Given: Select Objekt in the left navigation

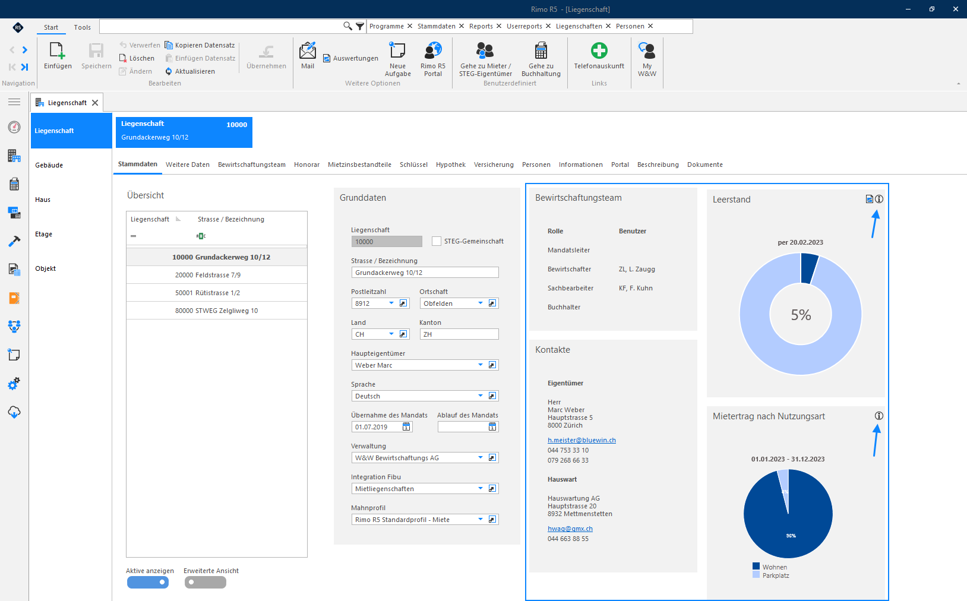Looking at the screenshot, I should click(x=71, y=268).
